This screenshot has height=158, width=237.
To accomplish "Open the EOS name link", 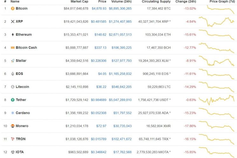I will pos(19,74).
